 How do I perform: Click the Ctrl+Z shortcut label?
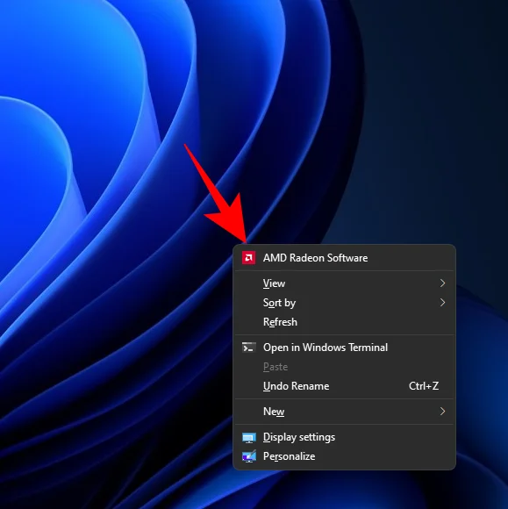tap(424, 386)
